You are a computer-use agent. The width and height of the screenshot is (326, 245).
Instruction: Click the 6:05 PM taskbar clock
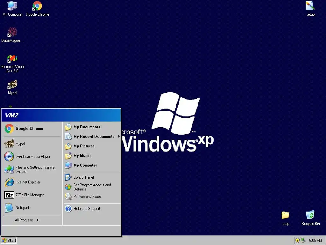(x=315, y=241)
